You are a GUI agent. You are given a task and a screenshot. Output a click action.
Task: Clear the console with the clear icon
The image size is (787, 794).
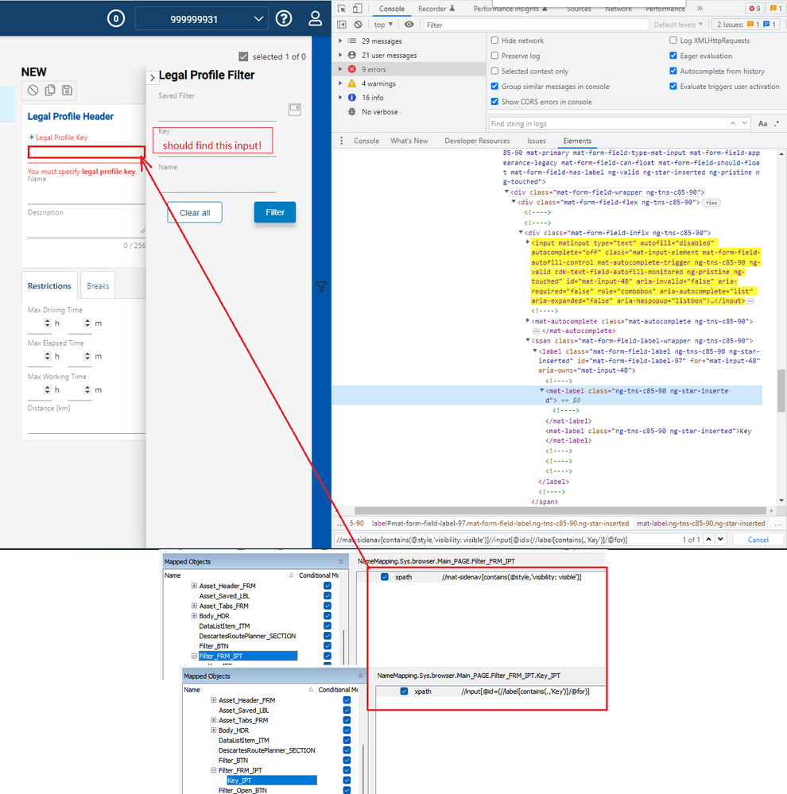coord(358,25)
